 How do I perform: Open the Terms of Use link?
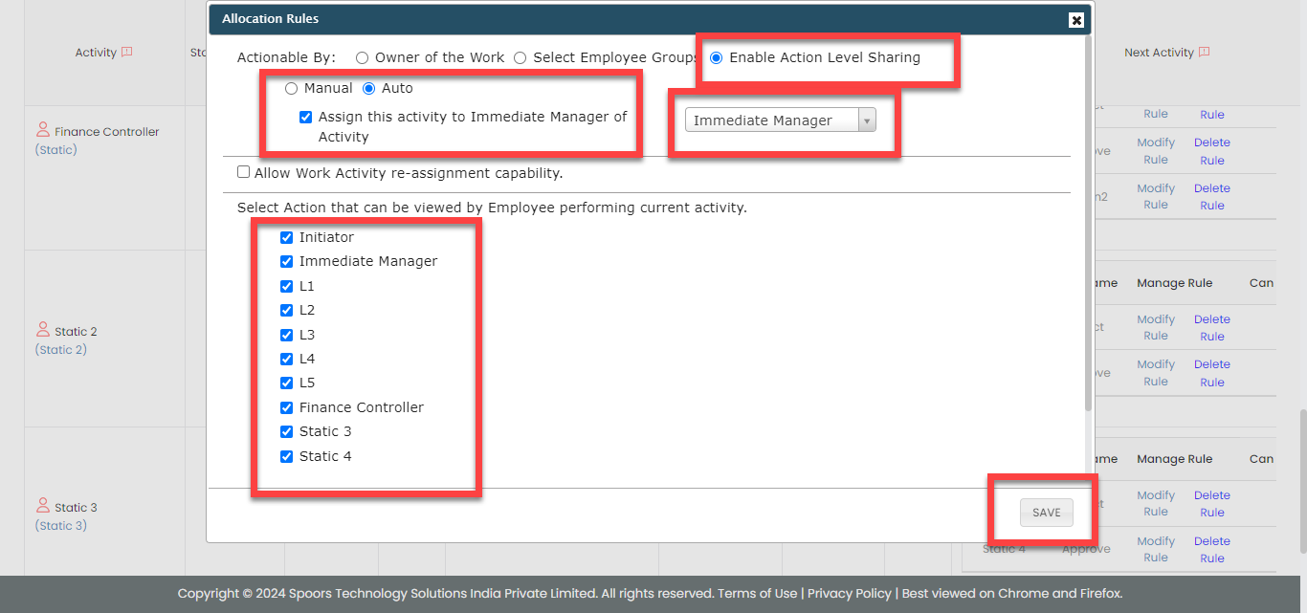[757, 593]
